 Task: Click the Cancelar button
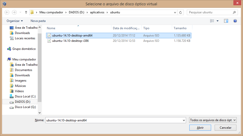226,128
